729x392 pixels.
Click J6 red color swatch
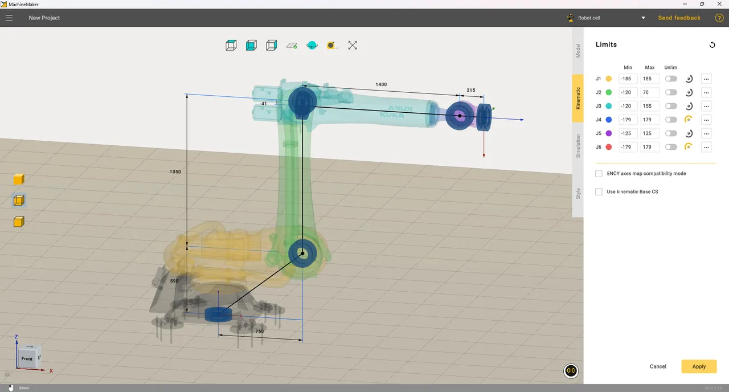(x=608, y=147)
